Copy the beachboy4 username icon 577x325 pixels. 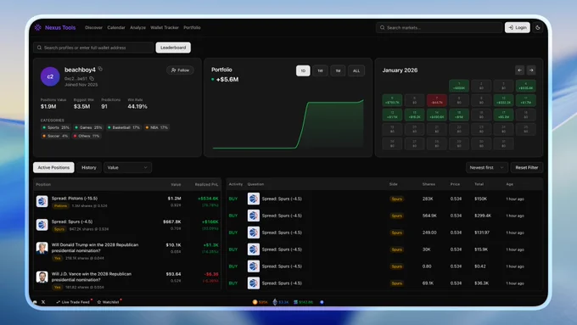coord(100,69)
